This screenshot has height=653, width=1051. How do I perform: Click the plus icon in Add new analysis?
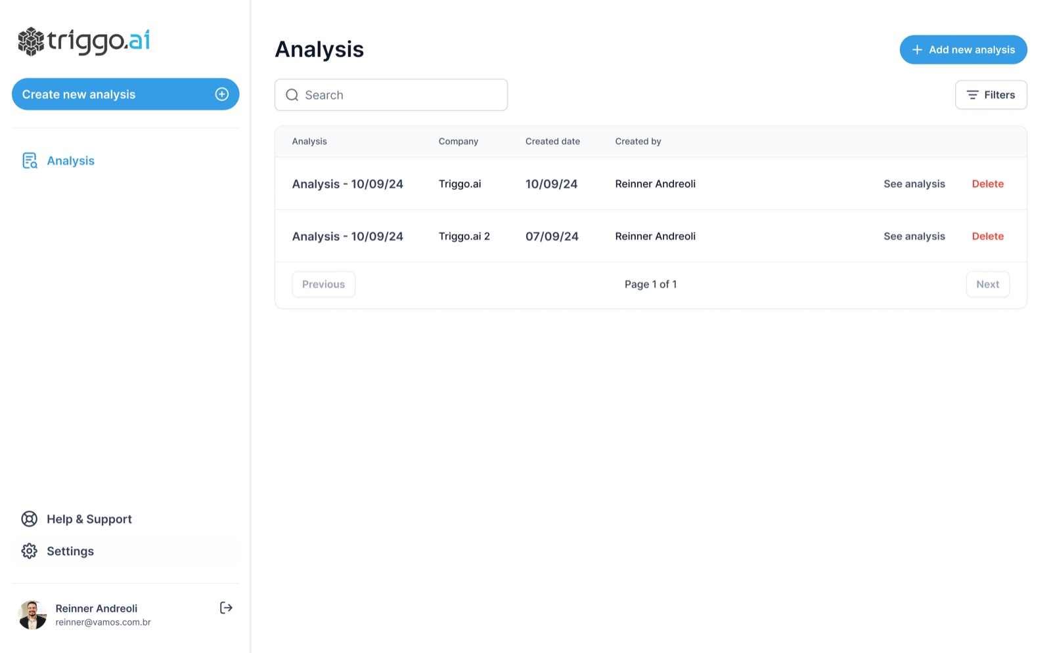[917, 50]
